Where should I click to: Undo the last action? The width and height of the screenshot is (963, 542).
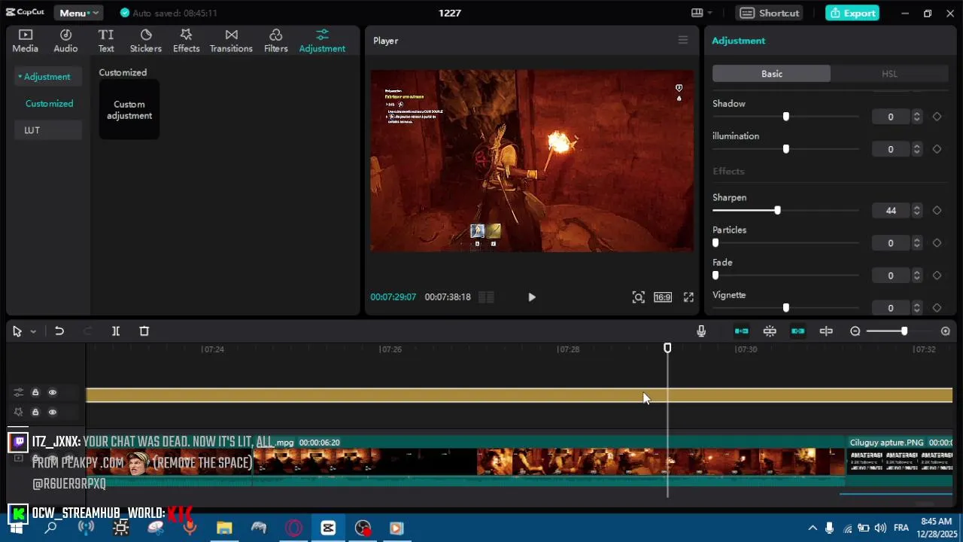[59, 331]
